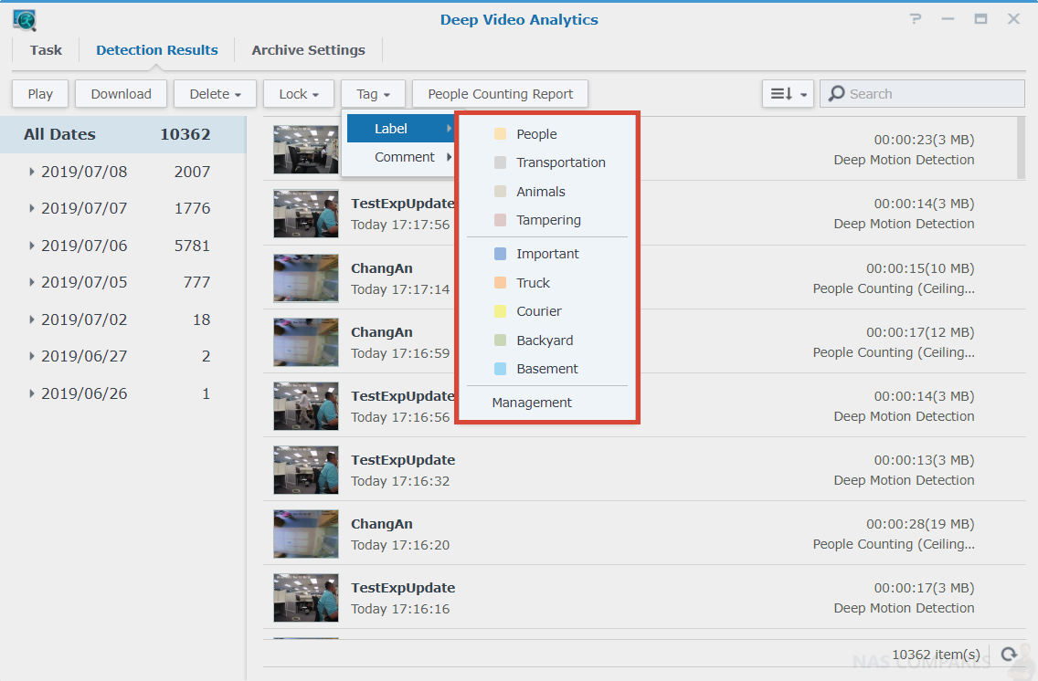
Task: Click the refresh icon beside item count
Action: pos(1009,654)
